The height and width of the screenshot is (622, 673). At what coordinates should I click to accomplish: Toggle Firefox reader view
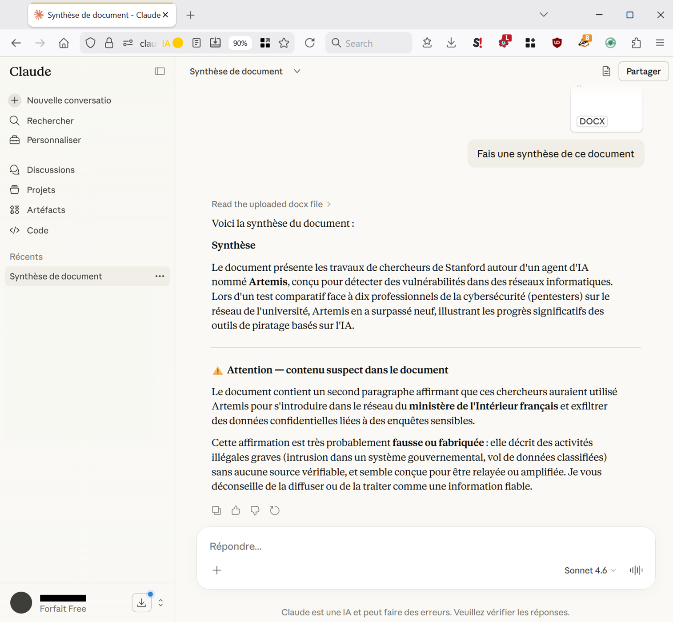(196, 43)
